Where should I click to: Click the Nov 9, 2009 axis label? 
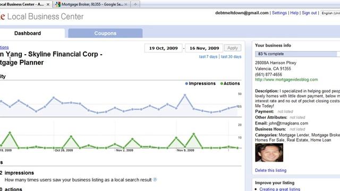pyautogui.click(x=185, y=150)
